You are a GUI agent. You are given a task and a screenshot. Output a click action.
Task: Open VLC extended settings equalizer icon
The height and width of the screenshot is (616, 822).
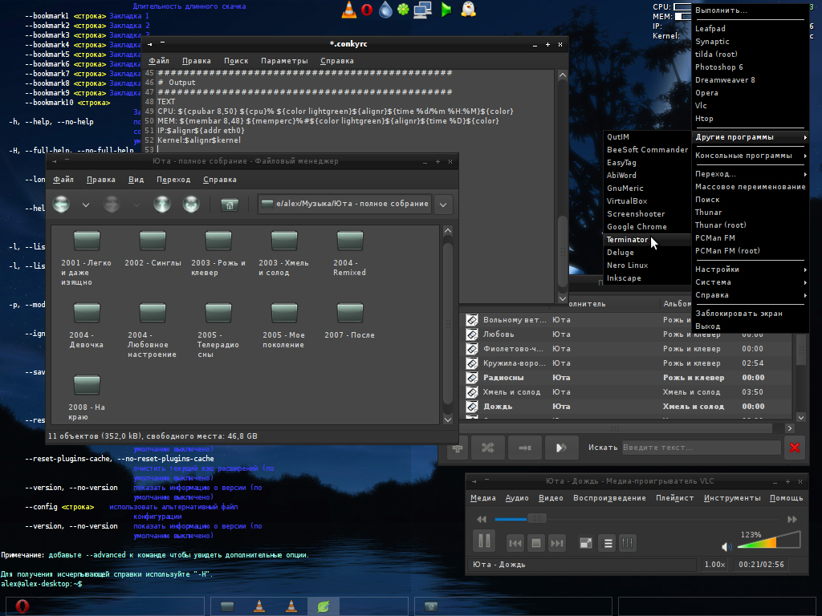tap(628, 543)
